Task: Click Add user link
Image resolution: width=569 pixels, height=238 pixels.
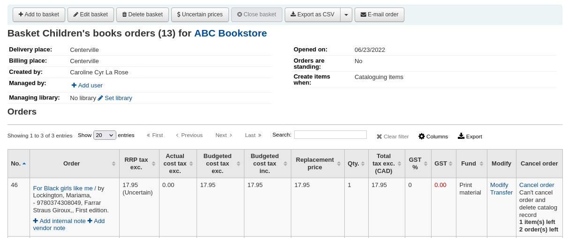Action: (x=87, y=85)
